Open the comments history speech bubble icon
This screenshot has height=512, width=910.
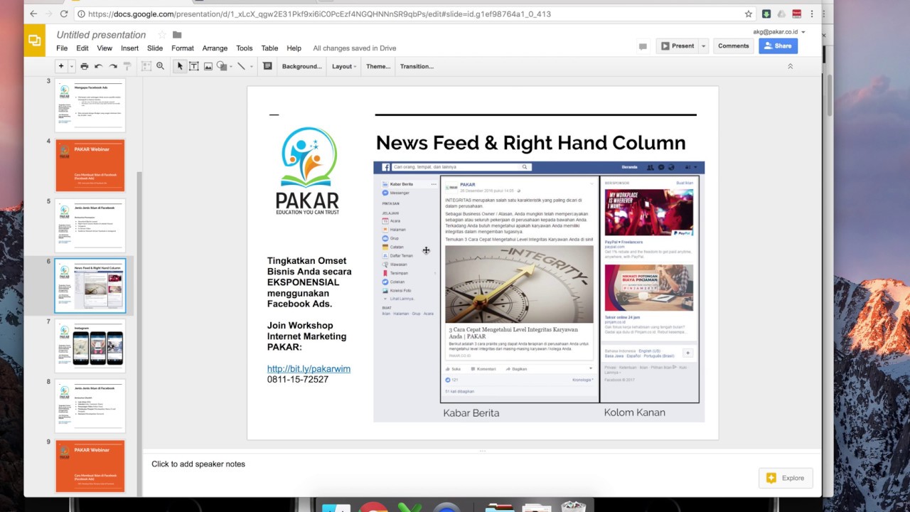(643, 46)
